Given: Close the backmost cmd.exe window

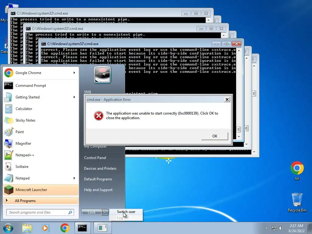Looking at the screenshot, I should coord(206,13).
